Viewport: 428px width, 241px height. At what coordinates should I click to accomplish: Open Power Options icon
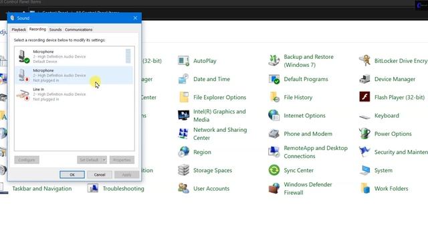coord(364,134)
